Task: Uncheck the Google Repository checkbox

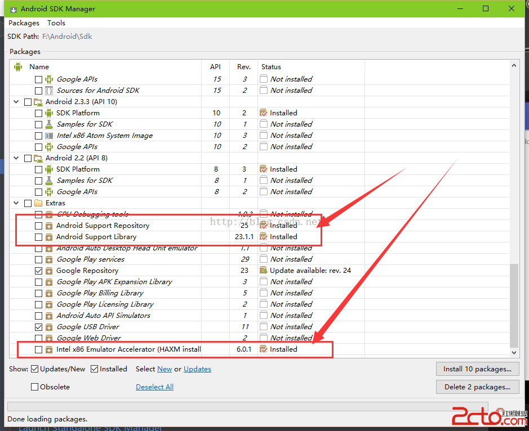Action: (x=38, y=271)
